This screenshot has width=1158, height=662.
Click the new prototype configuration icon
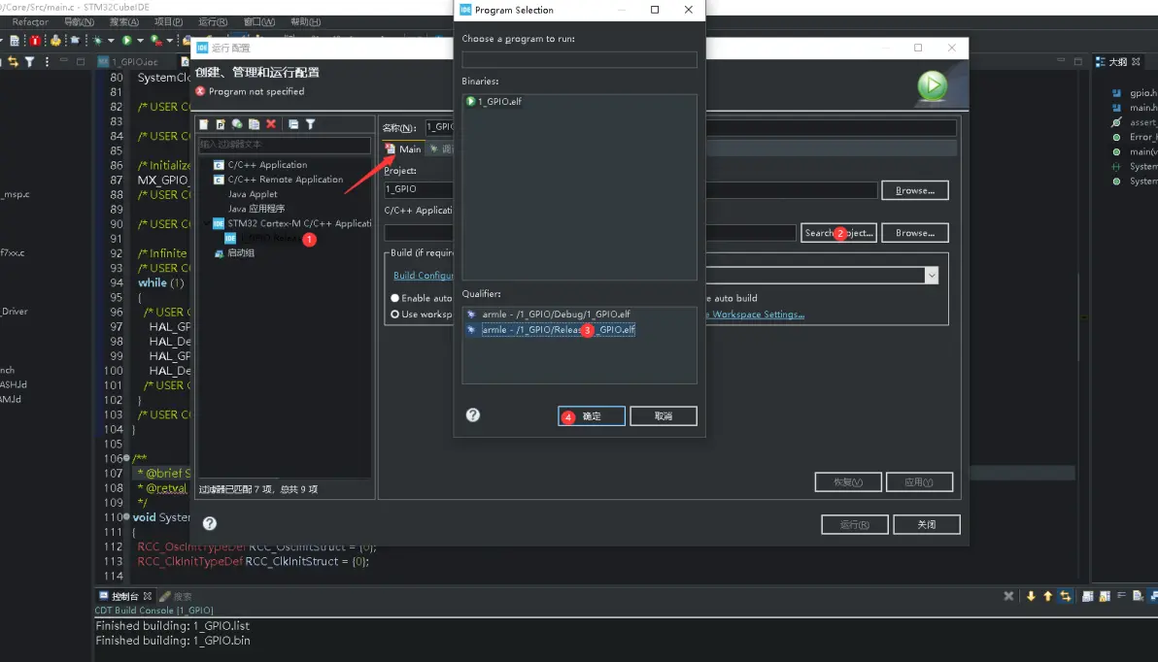(x=221, y=124)
